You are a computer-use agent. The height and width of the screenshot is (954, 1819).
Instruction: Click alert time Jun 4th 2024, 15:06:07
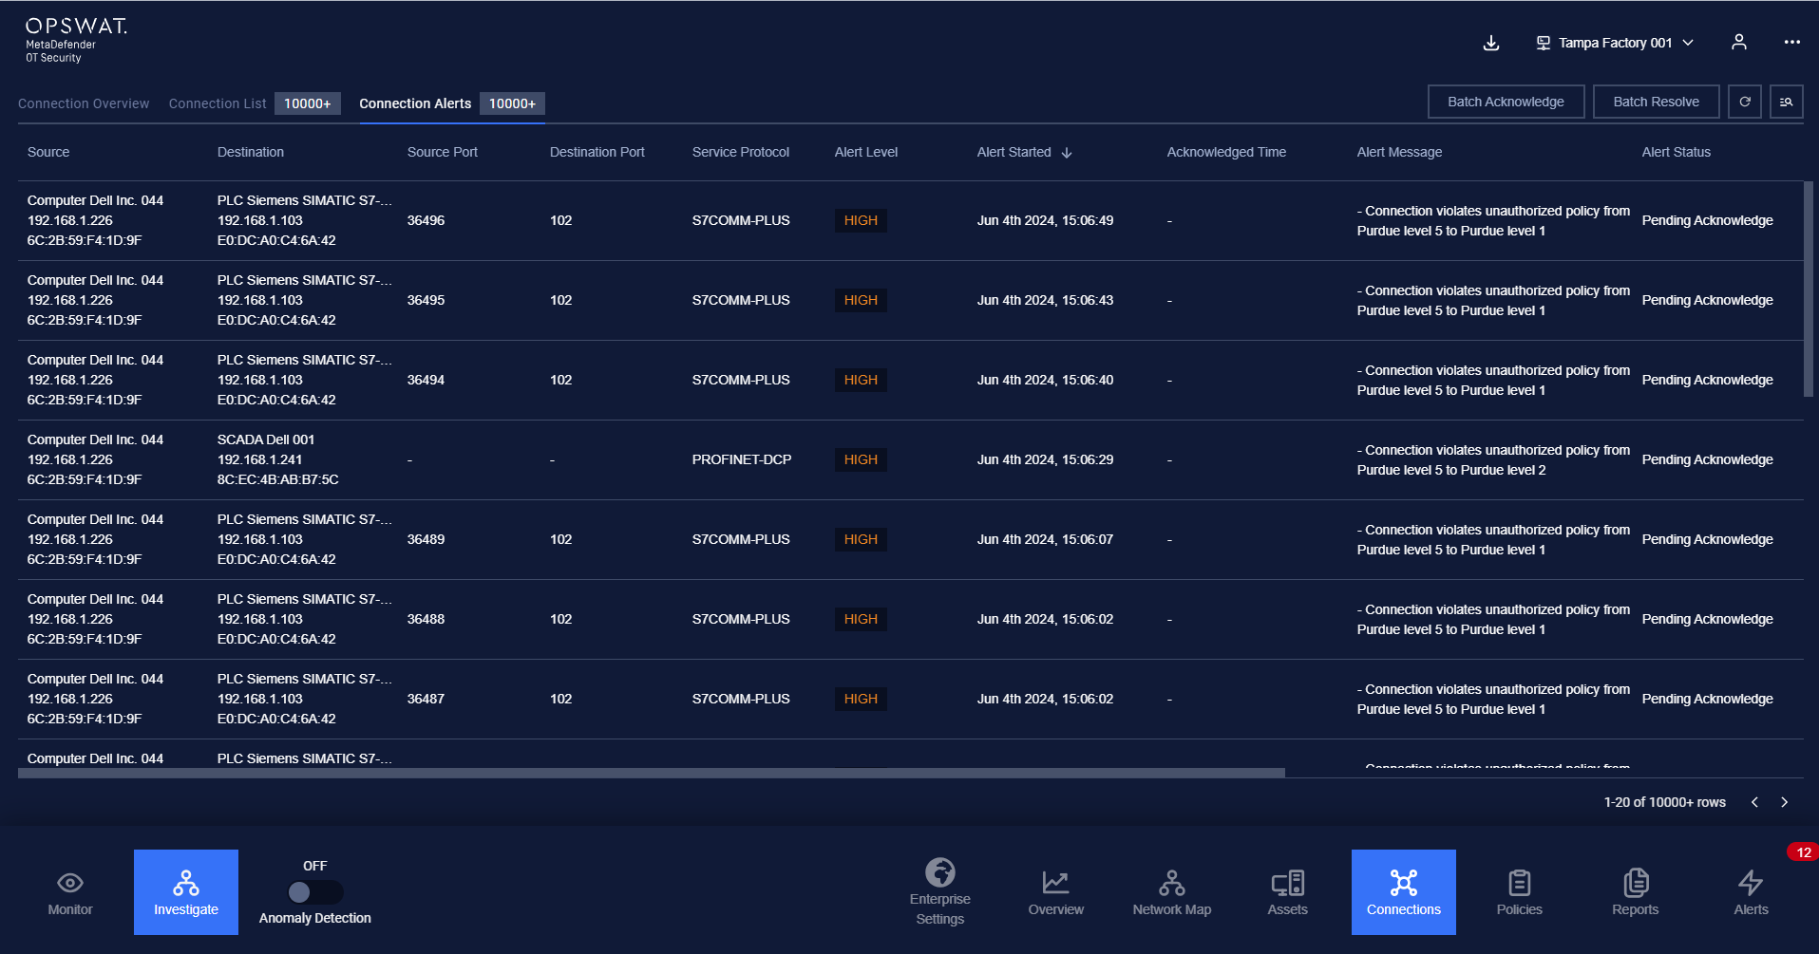[x=1045, y=539]
